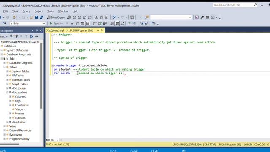The height and width of the screenshot is (152, 270).
Task: Toggle Include Actual Execution Plan
Action: tap(94, 24)
